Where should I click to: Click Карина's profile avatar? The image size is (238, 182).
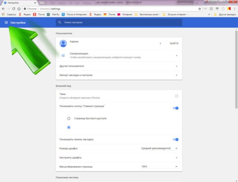click(63, 44)
